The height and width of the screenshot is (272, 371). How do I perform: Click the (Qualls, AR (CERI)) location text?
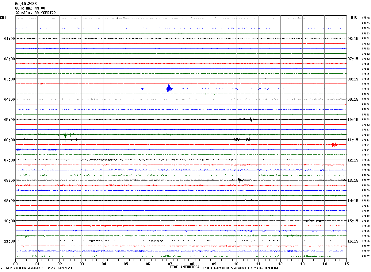(x=36, y=13)
